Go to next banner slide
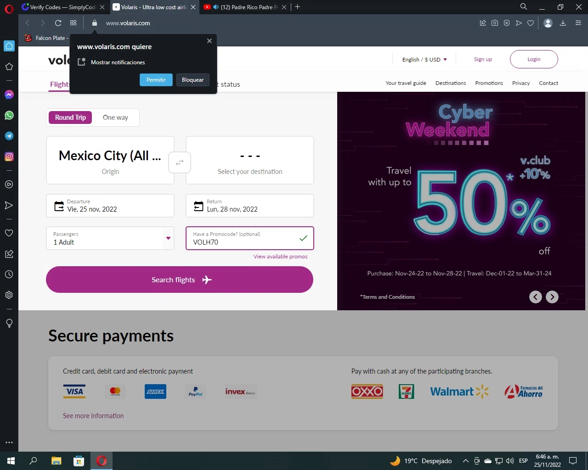Image resolution: width=588 pixels, height=470 pixels. point(552,297)
